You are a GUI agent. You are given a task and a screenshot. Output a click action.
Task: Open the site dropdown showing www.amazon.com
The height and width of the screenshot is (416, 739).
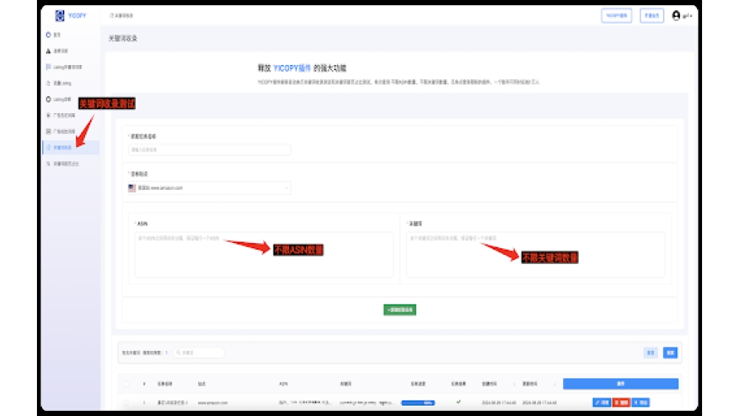click(209, 188)
